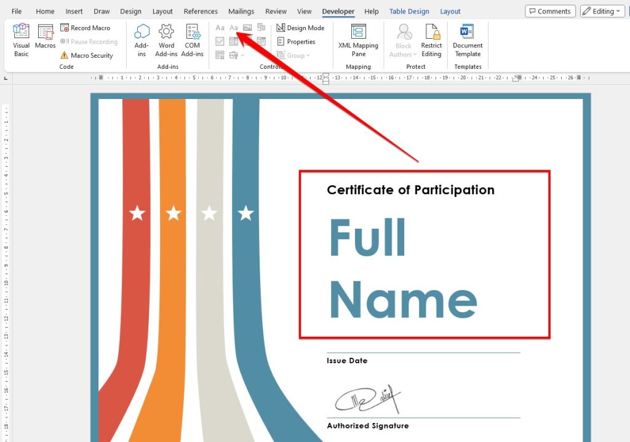630x442 pixels.
Task: Click the tab selector at ruler corner
Action: click(x=6, y=78)
